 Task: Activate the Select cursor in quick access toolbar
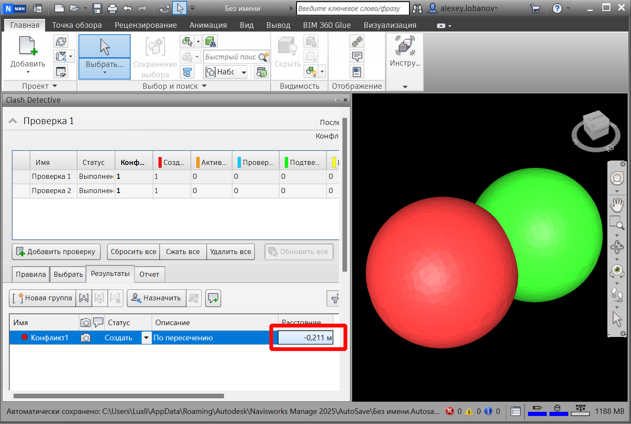pyautogui.click(x=179, y=8)
